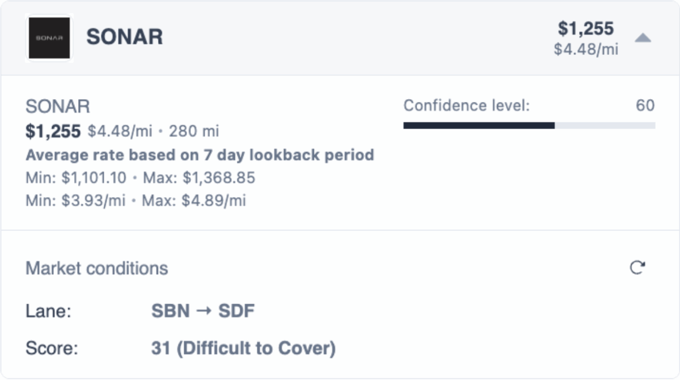680x380 pixels.
Task: Click the confidence value 60
Action: [645, 106]
